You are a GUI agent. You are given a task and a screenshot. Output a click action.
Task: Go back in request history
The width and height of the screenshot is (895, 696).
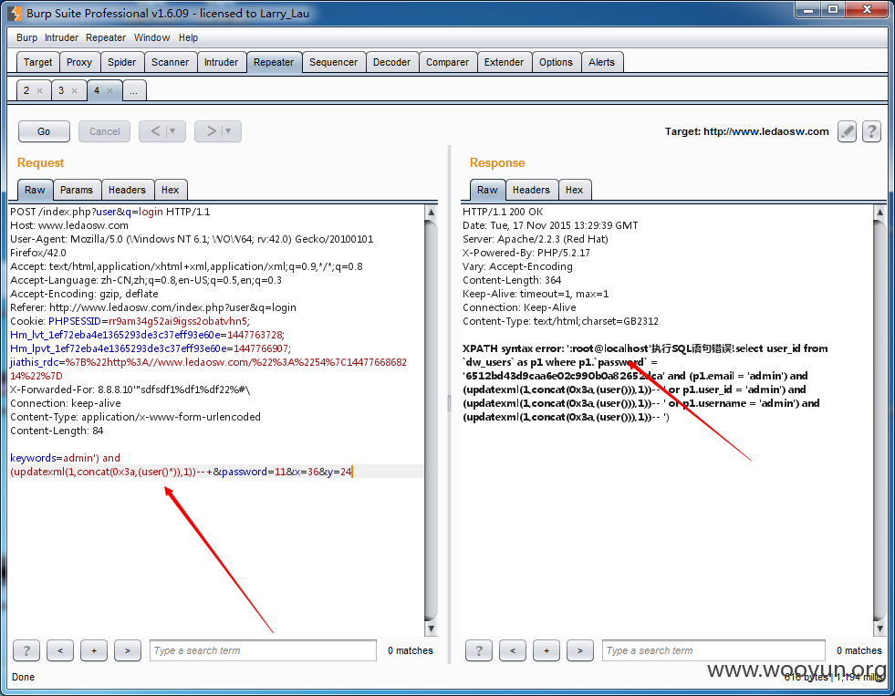pos(155,131)
